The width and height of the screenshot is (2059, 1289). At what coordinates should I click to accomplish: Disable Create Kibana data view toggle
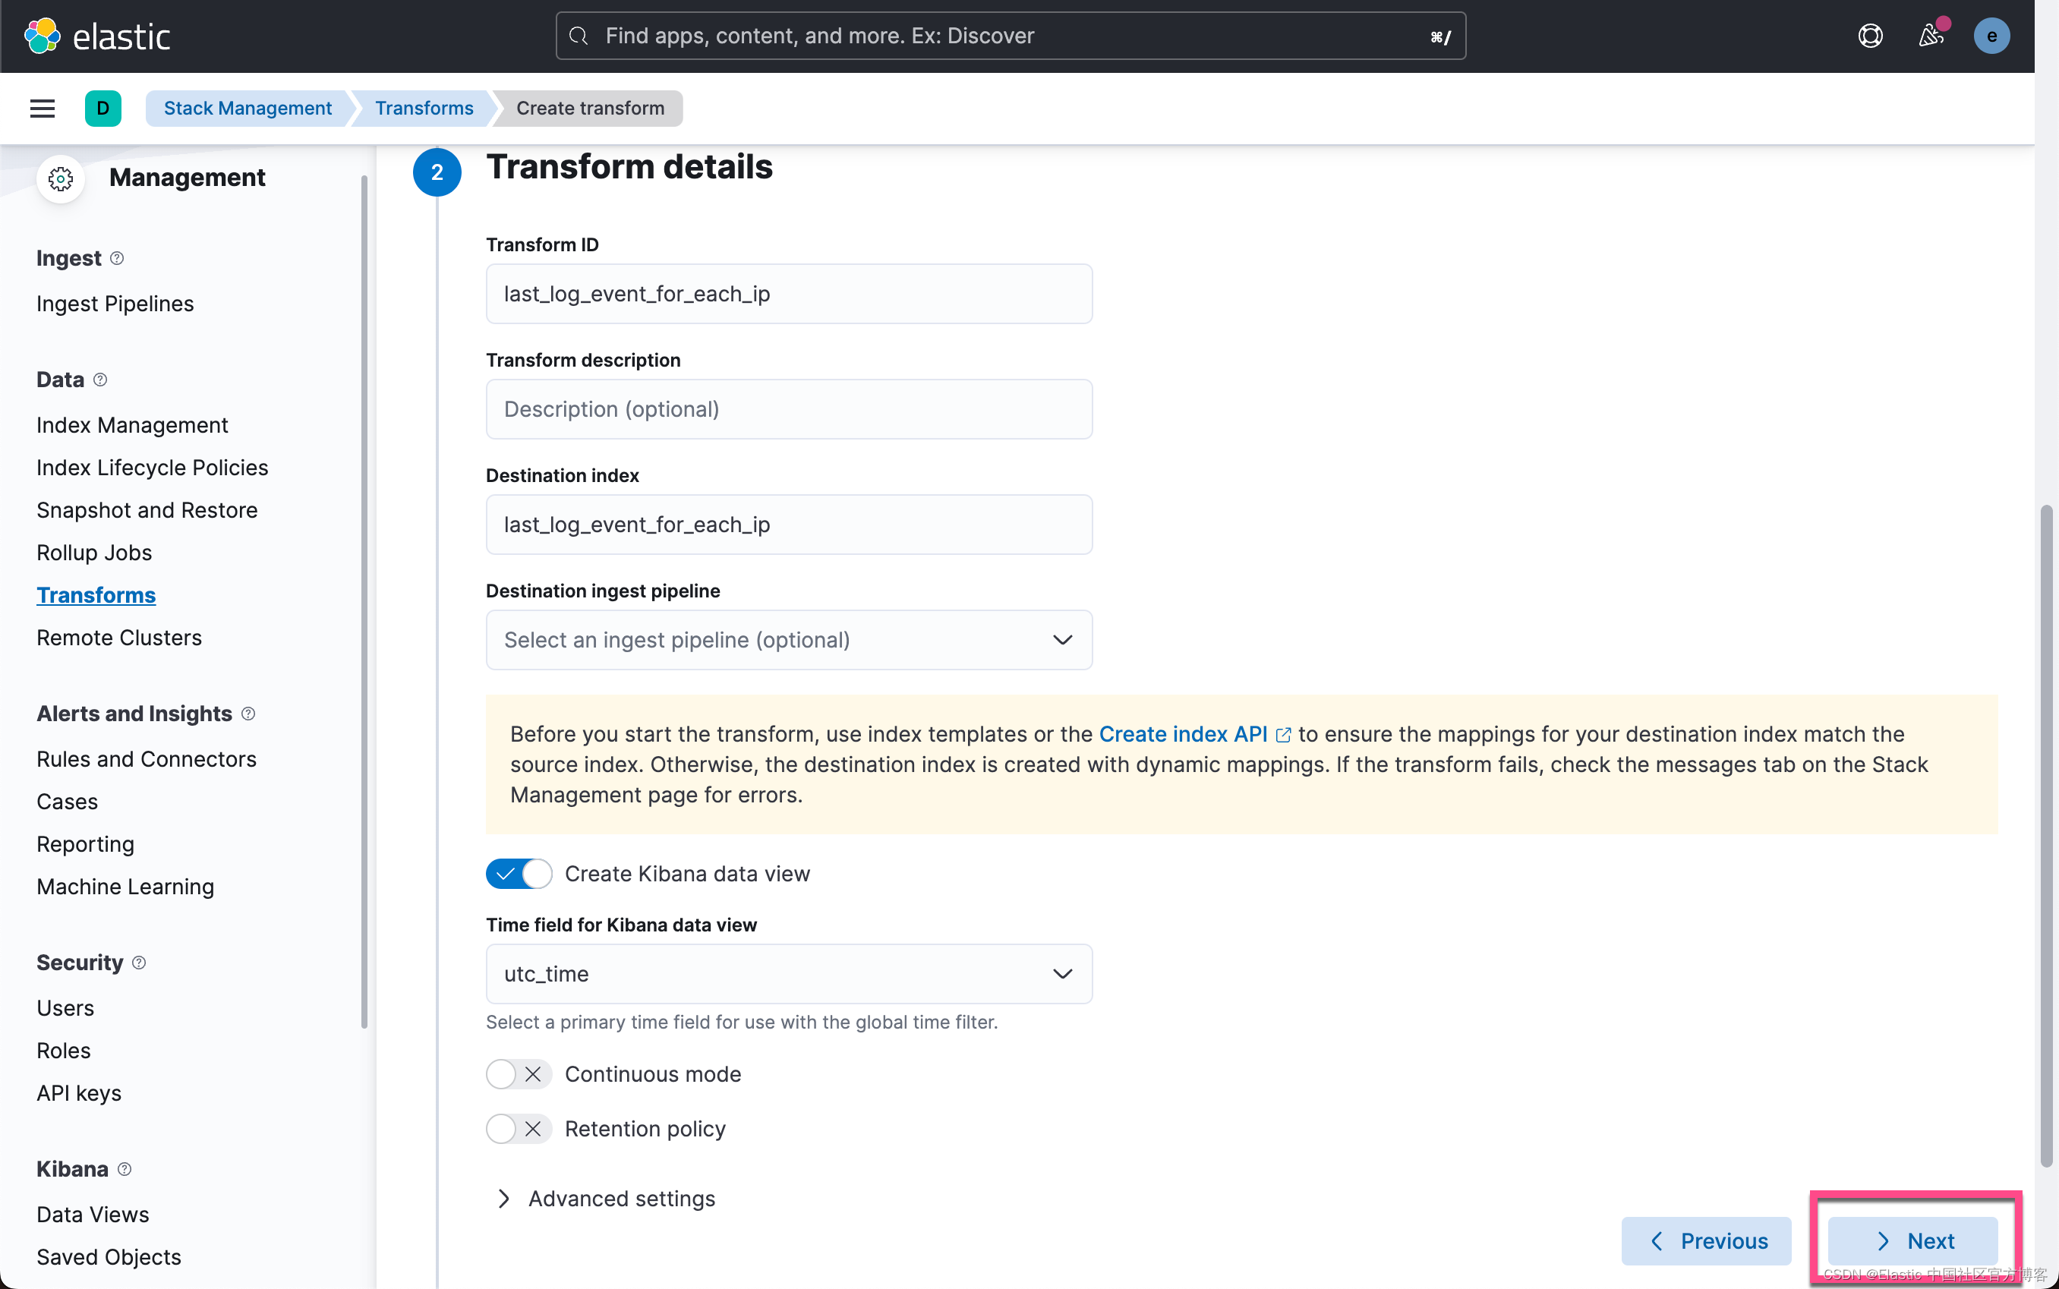coord(519,874)
